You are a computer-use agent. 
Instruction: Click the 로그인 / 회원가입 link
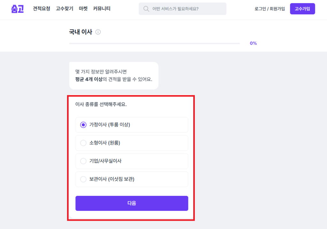tap(270, 9)
